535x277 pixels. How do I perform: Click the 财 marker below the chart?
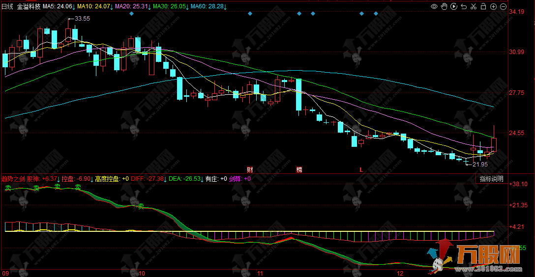point(249,169)
